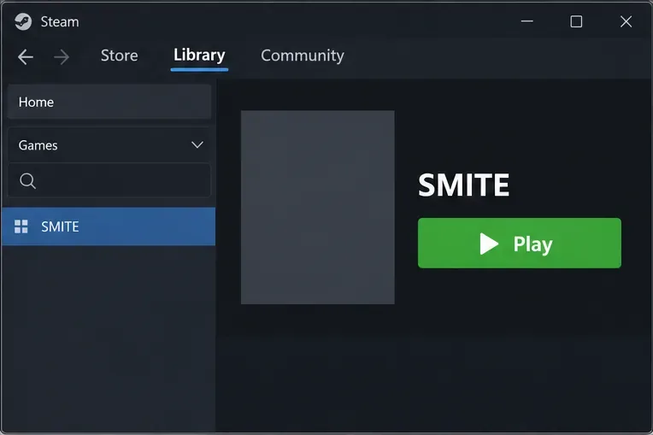Click the search magnifier icon
Screen dimensions: 653x435
(27, 180)
